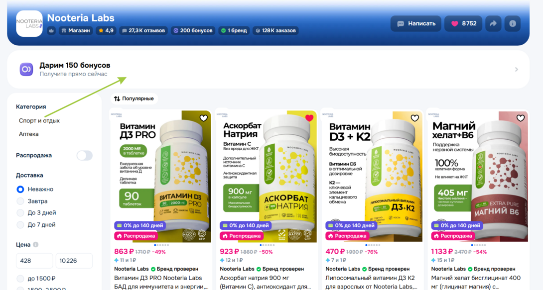Click Распродажа badge on Витамин D3 + K2
The height and width of the screenshot is (290, 543).
point(347,236)
